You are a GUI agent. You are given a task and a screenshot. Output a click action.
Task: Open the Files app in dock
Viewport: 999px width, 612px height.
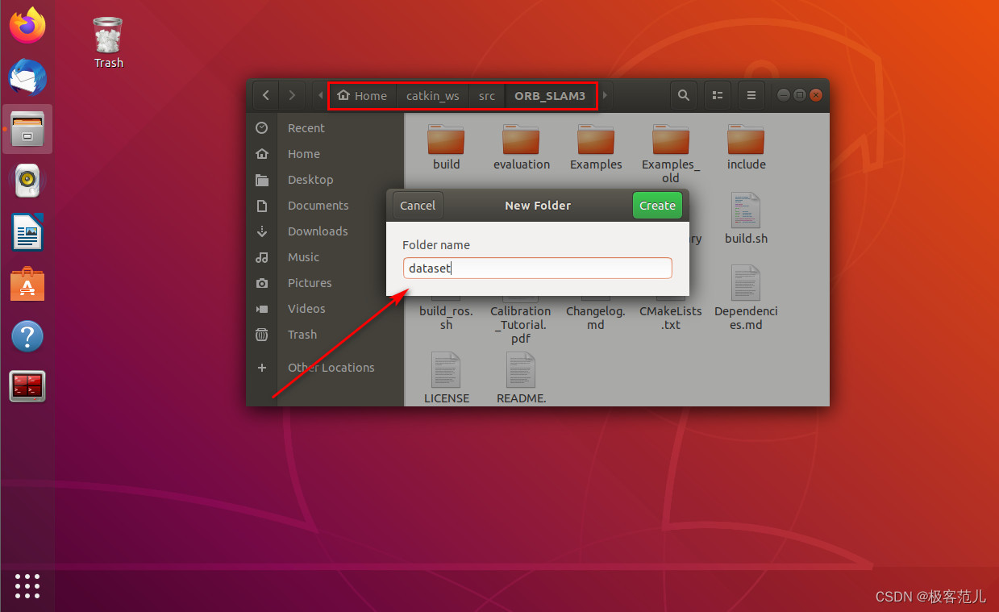coord(27,129)
